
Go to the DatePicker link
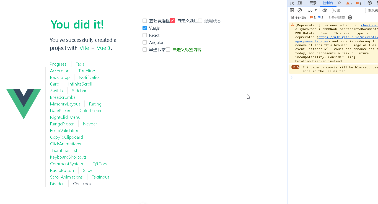pyautogui.click(x=60, y=110)
